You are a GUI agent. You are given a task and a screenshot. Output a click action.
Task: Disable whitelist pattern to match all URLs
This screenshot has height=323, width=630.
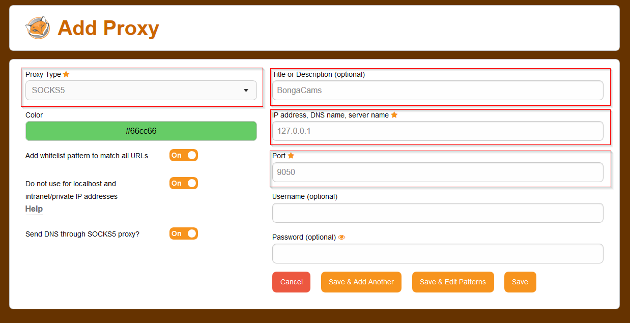(183, 156)
